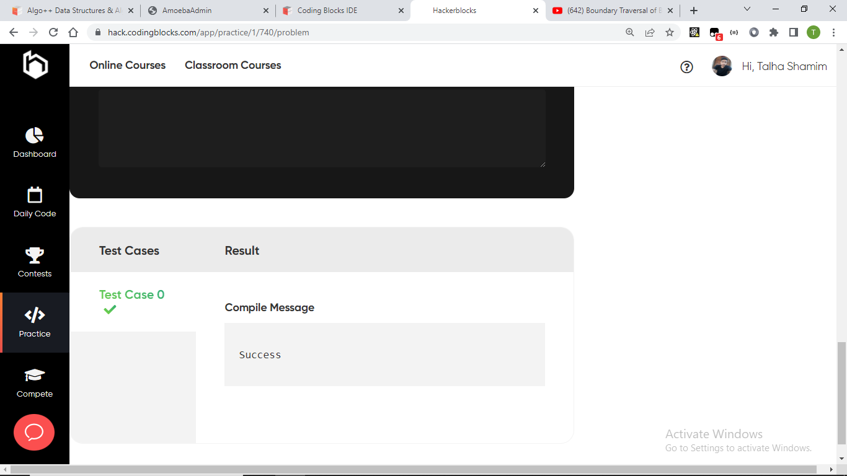Viewport: 847px width, 476px height.
Task: Bookmark this page with star icon
Action: [670, 32]
